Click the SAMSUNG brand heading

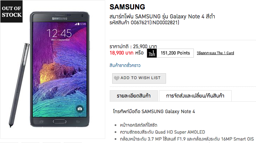(127, 7)
